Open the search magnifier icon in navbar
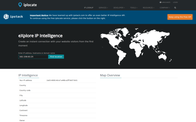 [x=175, y=8]
